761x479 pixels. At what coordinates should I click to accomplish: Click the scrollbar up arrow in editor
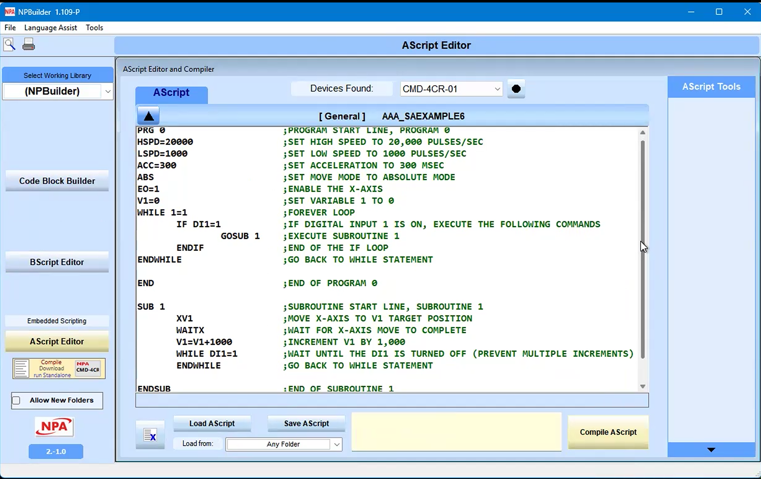[x=643, y=133]
